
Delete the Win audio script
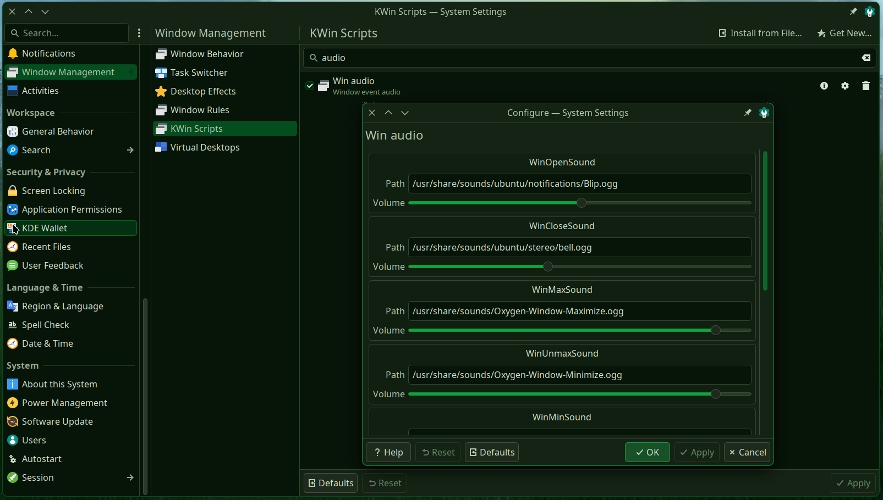click(x=866, y=86)
